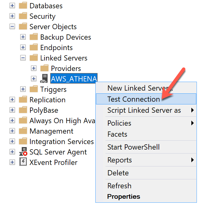Click the Backup Devices folder icon
This screenshot has width=203, height=215.
click(x=34, y=37)
